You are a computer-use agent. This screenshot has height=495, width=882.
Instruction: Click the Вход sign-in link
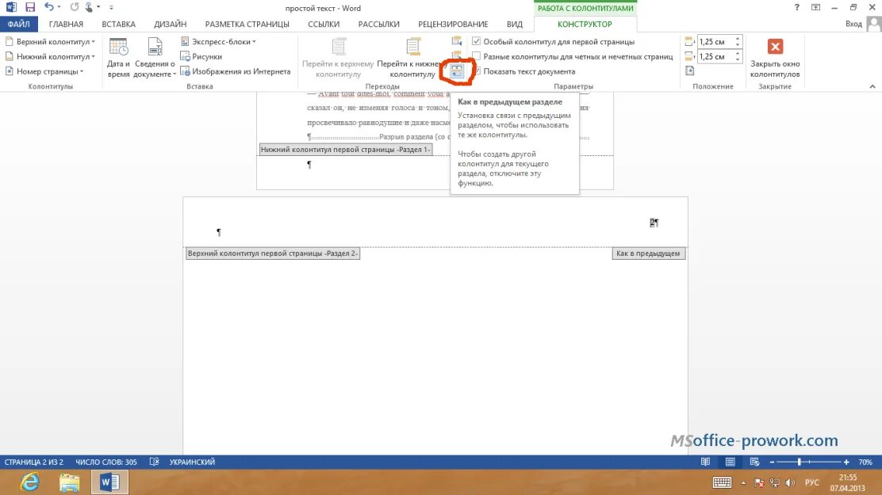[853, 24]
